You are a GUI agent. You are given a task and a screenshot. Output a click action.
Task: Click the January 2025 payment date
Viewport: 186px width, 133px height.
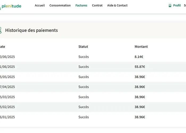[x=7, y=117]
